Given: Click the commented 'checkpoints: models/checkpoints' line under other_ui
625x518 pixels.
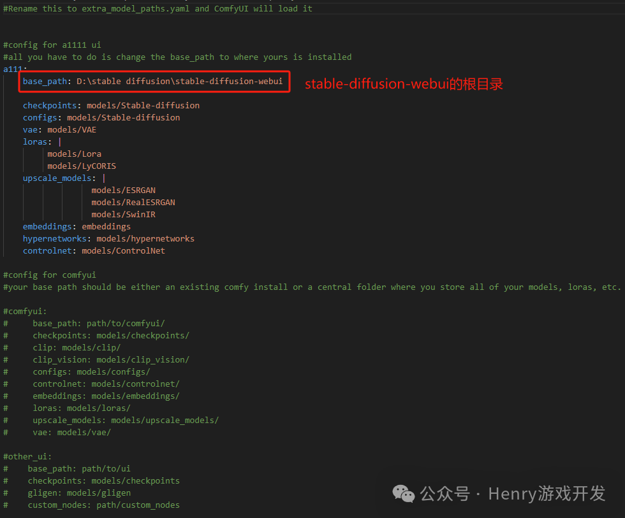Looking at the screenshot, I should point(103,481).
